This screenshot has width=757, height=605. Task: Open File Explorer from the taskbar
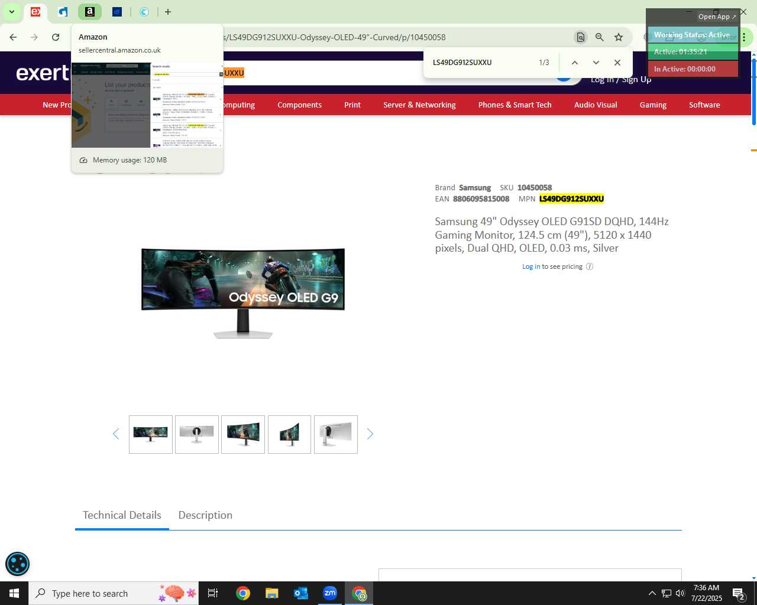[x=271, y=593]
